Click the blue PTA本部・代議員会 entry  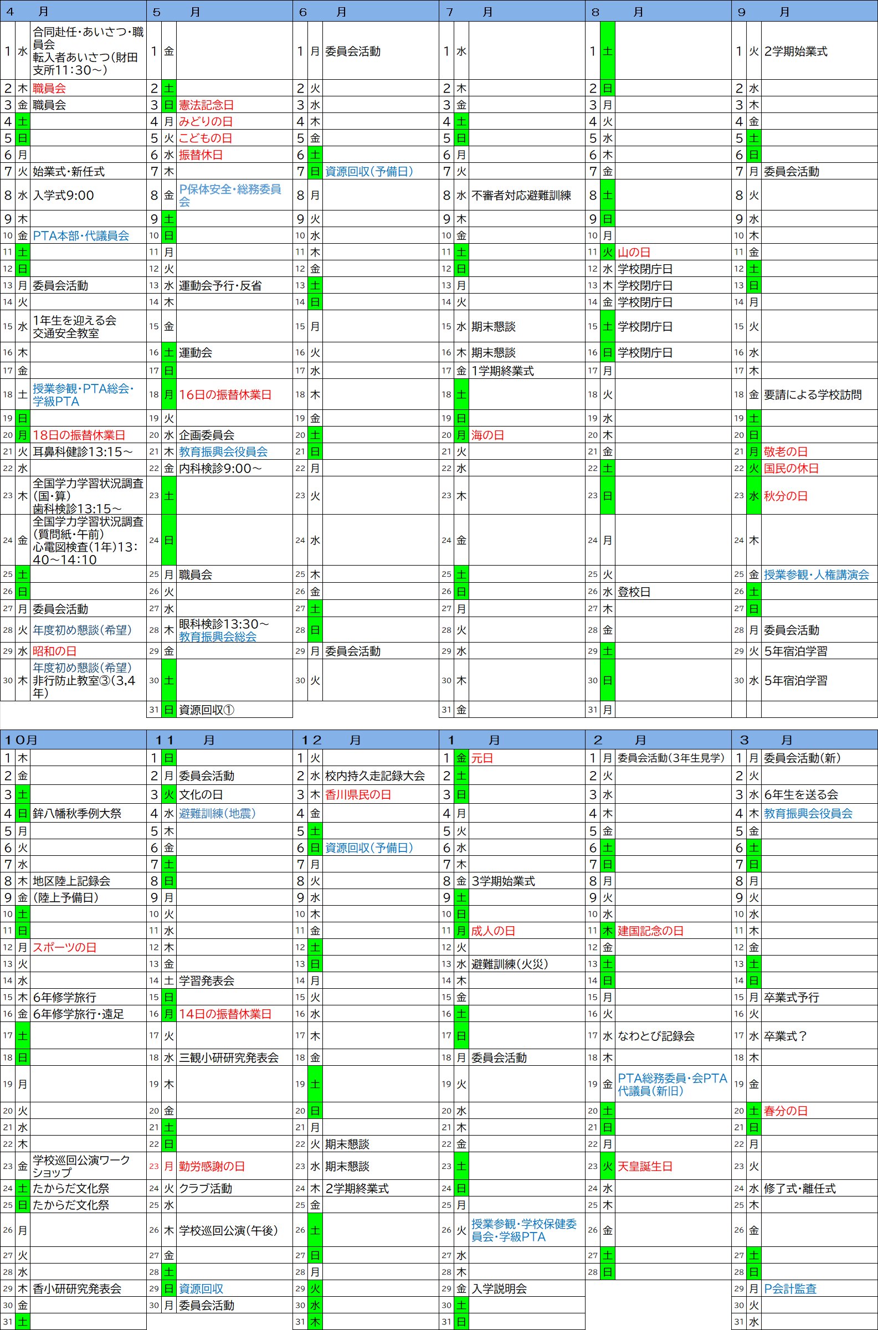pos(81,235)
